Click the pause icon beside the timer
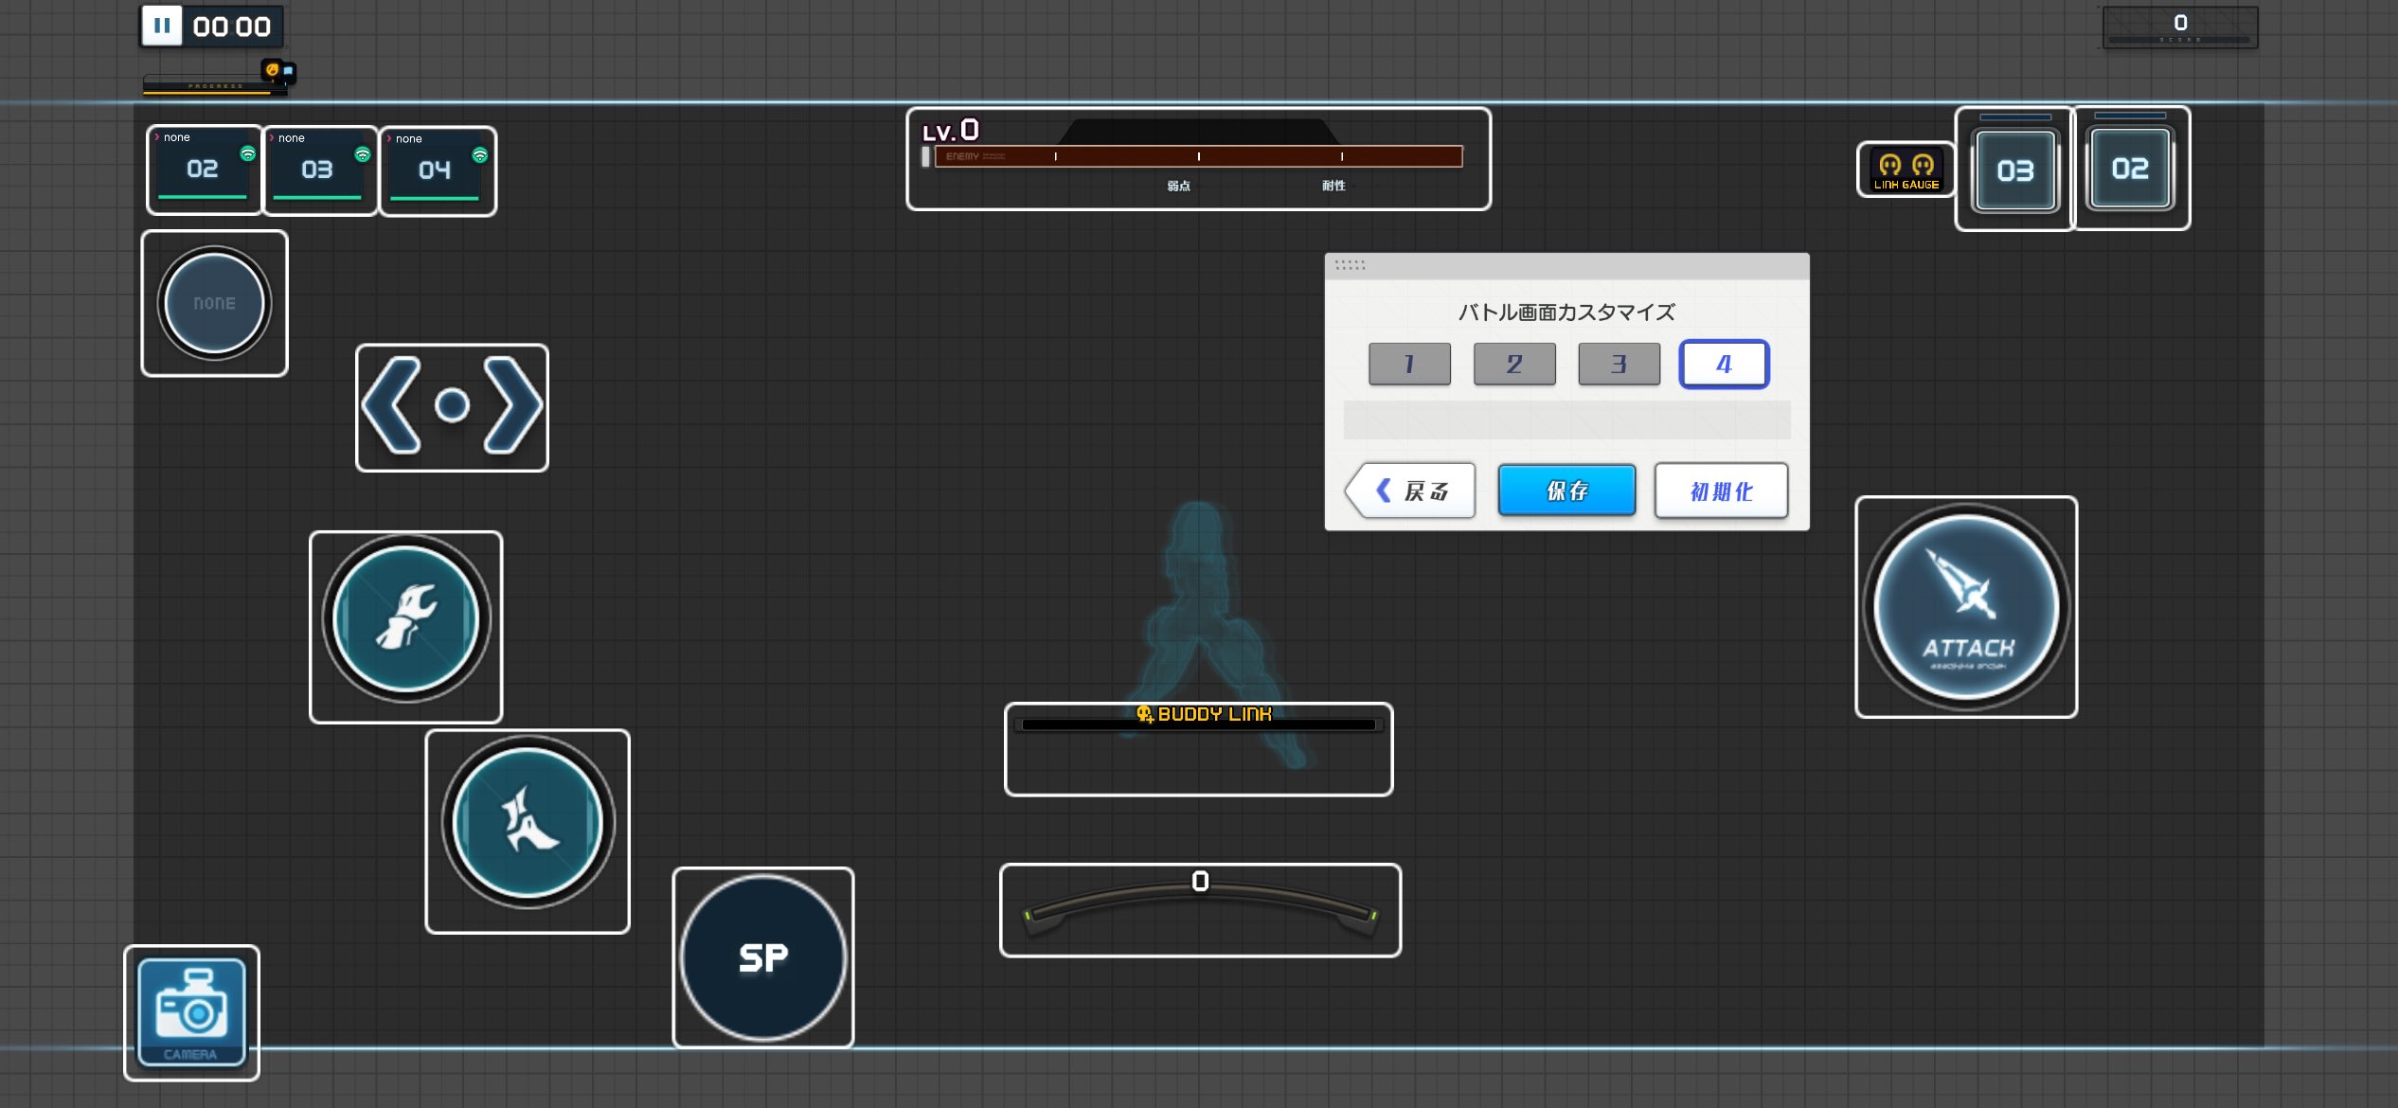 point(162,27)
